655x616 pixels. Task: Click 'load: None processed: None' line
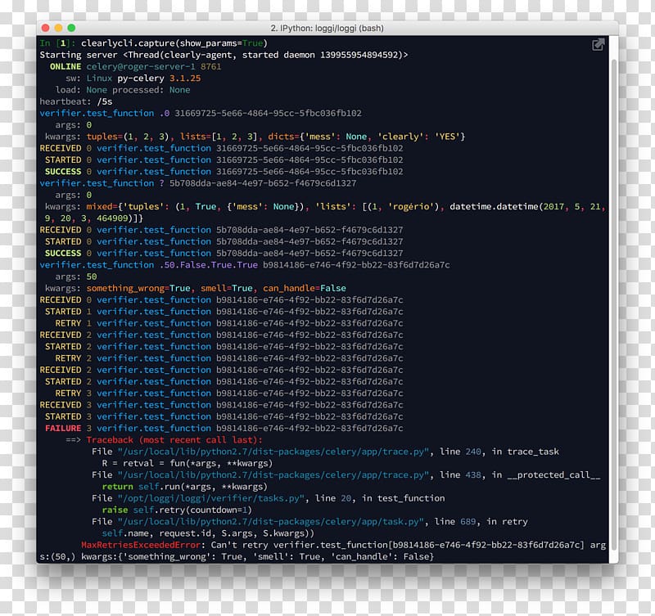click(123, 90)
